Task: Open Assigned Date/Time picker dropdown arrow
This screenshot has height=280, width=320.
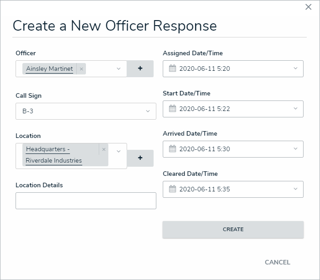Action: 295,69
